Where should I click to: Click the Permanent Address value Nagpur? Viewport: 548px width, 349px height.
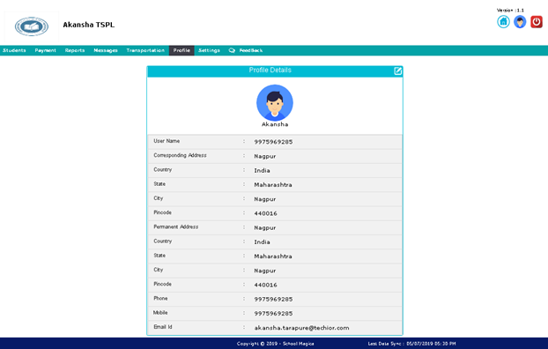(x=265, y=227)
